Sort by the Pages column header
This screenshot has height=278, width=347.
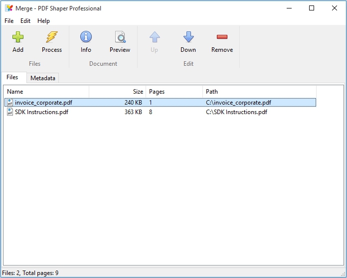pos(174,92)
